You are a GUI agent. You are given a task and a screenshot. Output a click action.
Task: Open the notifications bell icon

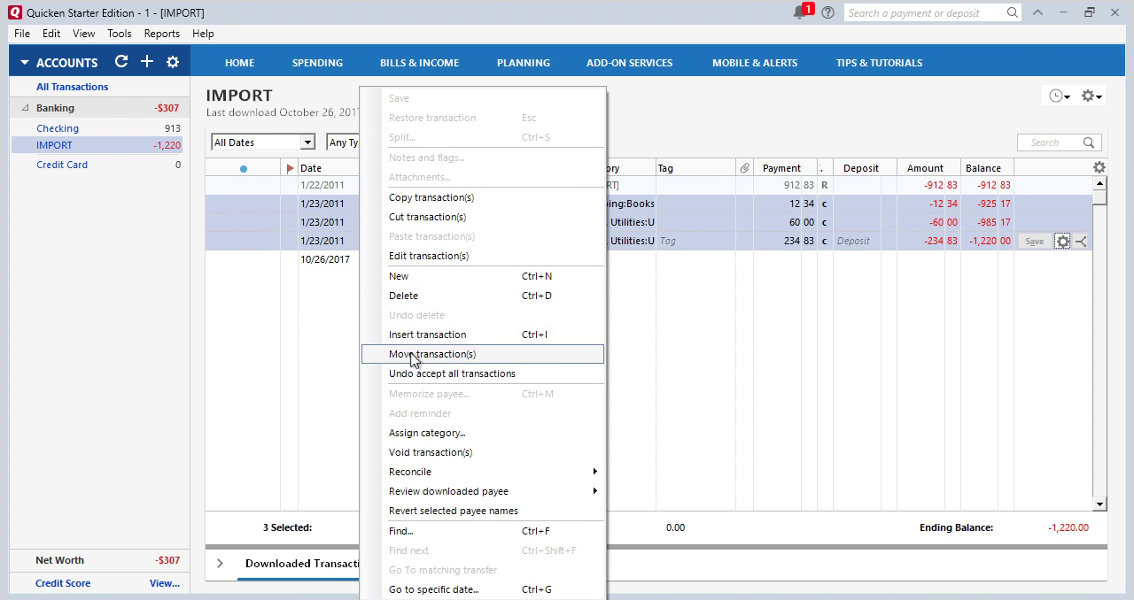[x=800, y=12]
